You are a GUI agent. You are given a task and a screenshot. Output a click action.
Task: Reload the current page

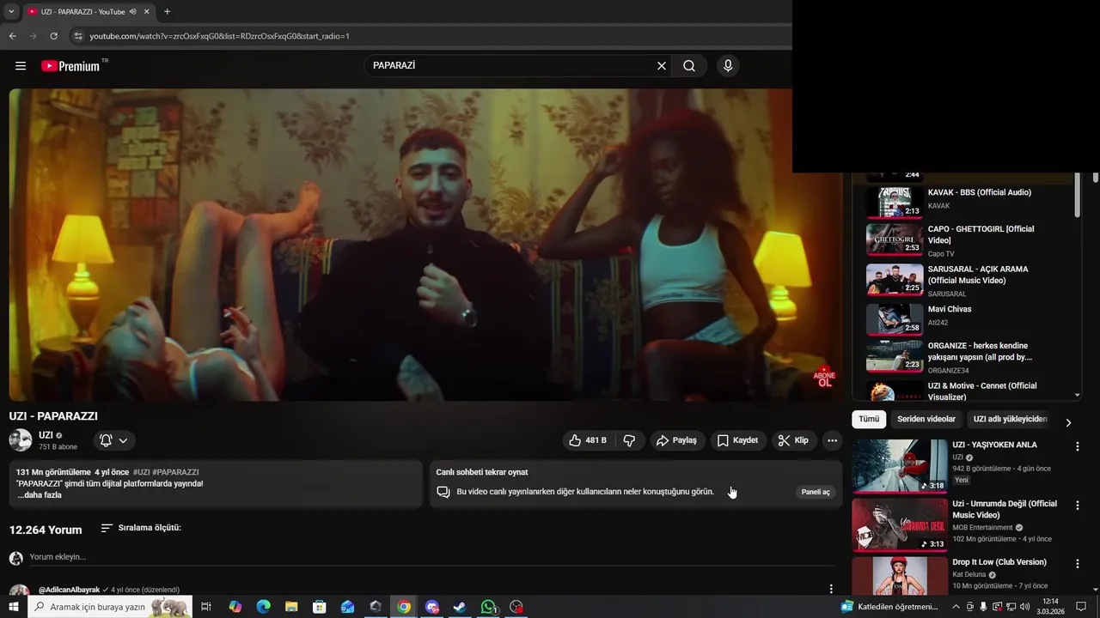[53, 36]
